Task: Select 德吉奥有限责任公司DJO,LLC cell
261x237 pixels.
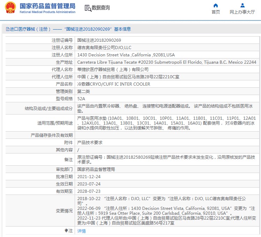Action: pyautogui.click(x=167, y=47)
